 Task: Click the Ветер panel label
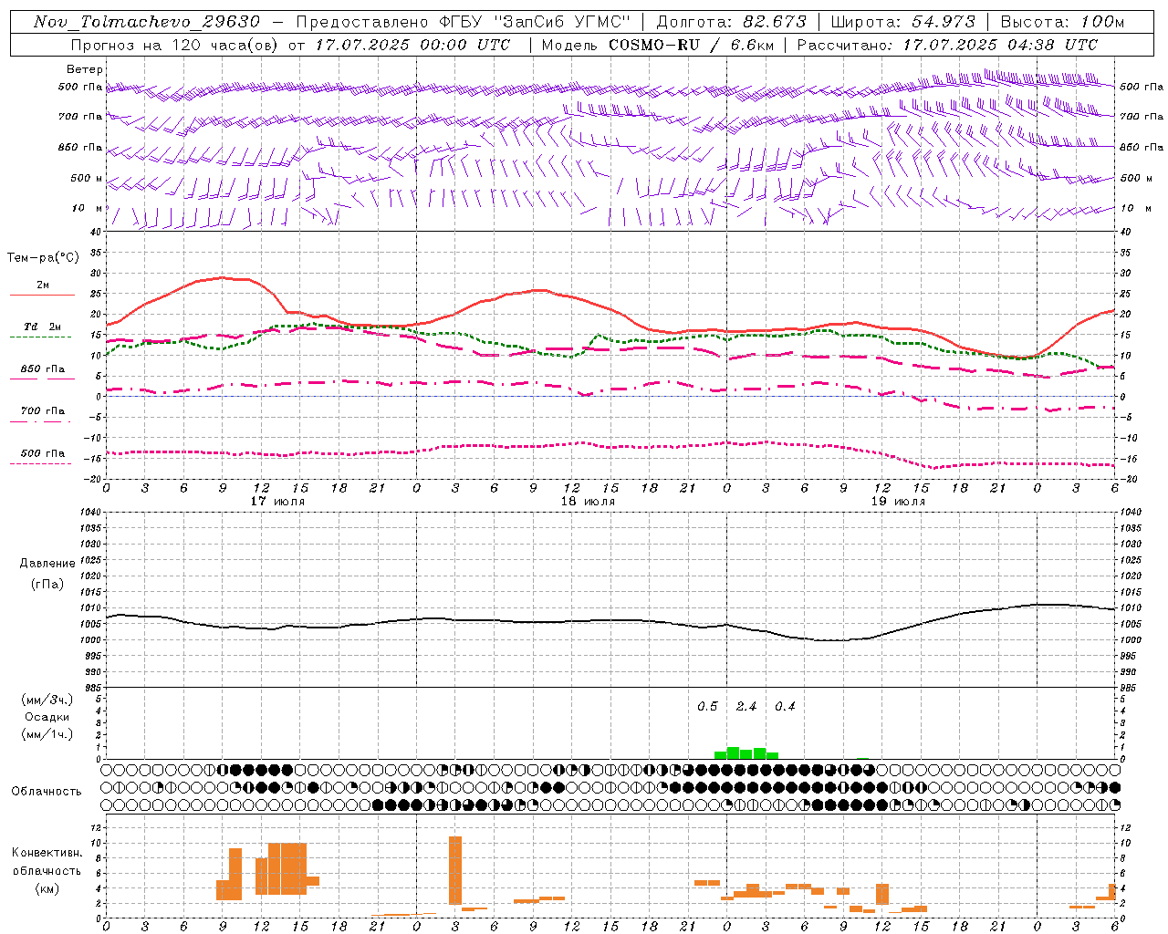point(85,69)
